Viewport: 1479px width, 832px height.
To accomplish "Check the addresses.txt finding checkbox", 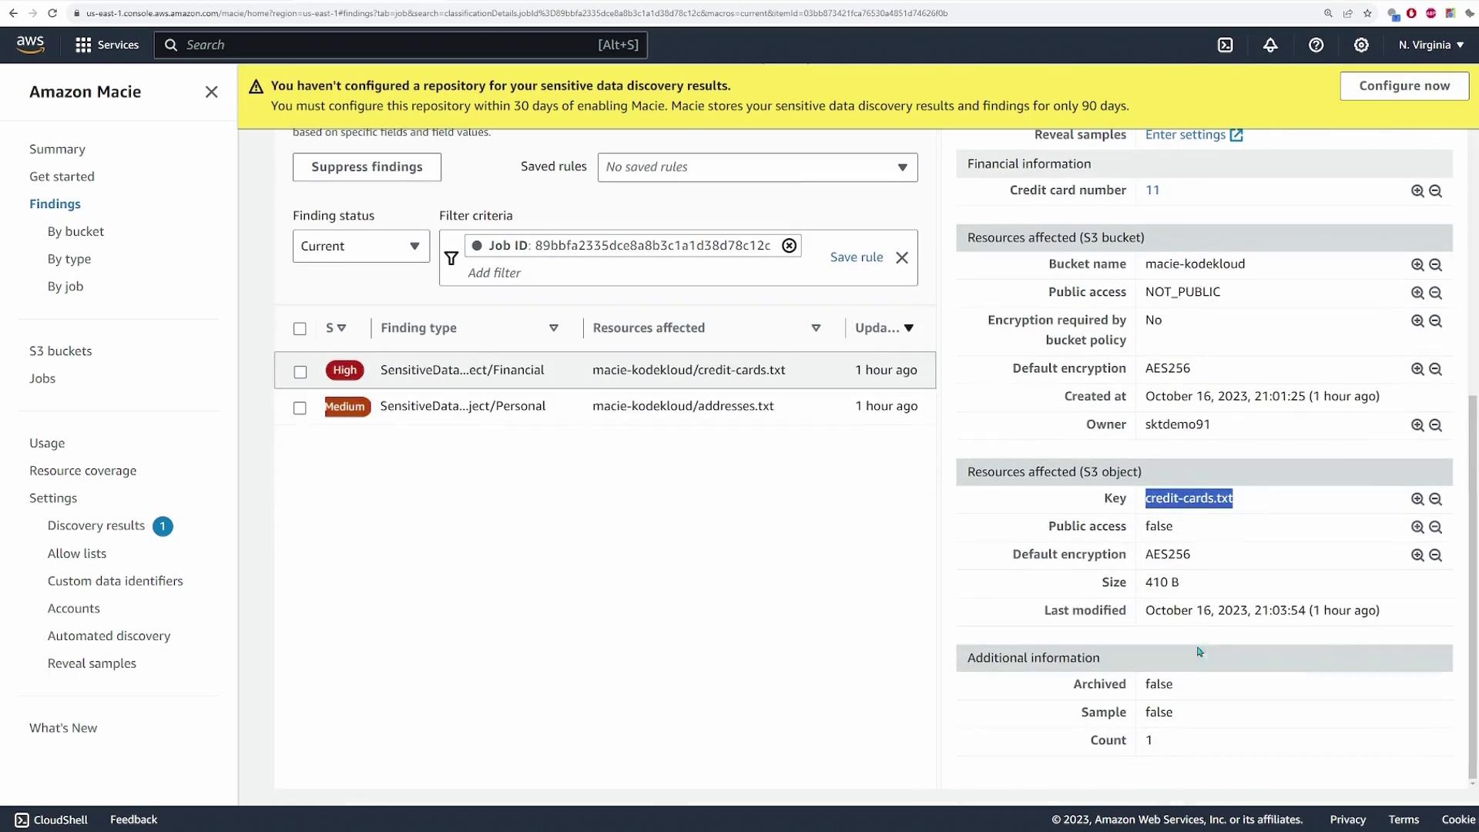I will pos(300,408).
